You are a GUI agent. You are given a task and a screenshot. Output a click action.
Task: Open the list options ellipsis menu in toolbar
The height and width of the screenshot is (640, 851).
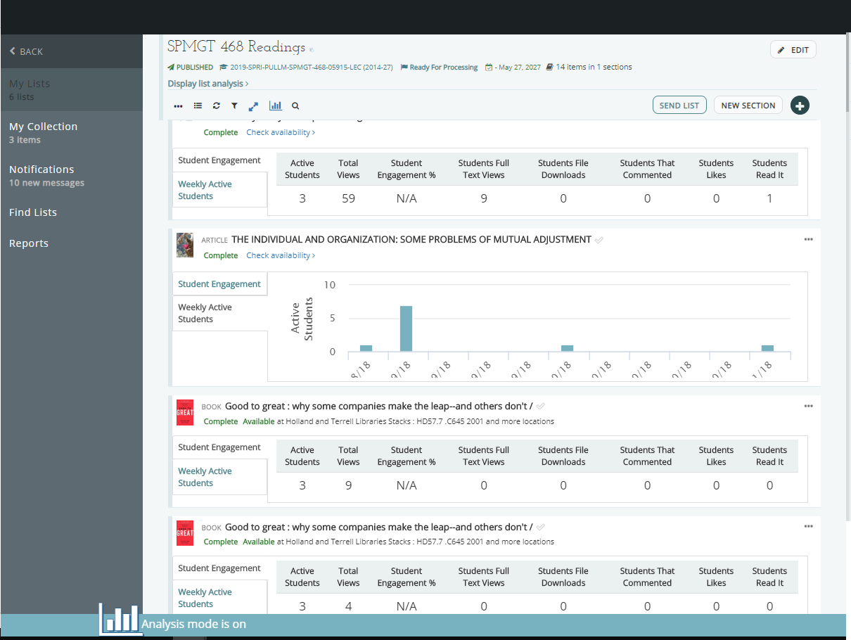(178, 106)
